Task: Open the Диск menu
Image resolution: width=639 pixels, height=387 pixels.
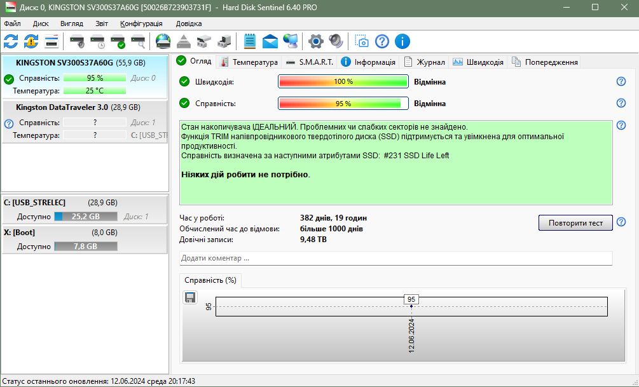Action: tap(41, 24)
